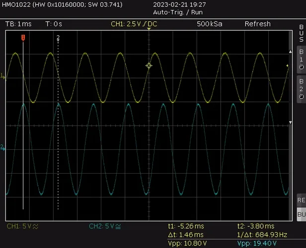Toggle bus B2 on
Viewport: 306px width, 248px height.
click(301, 88)
